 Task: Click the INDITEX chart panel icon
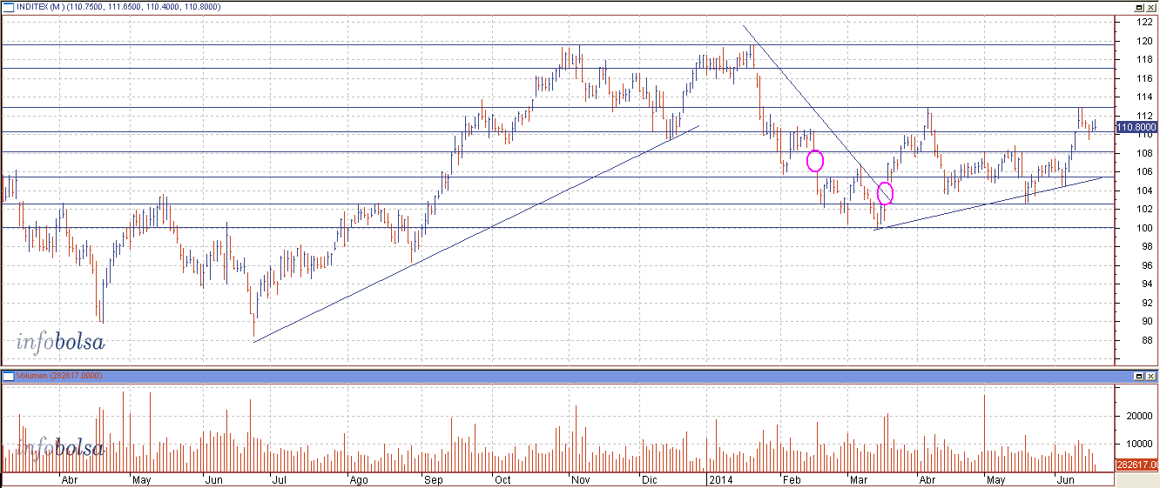8,7
